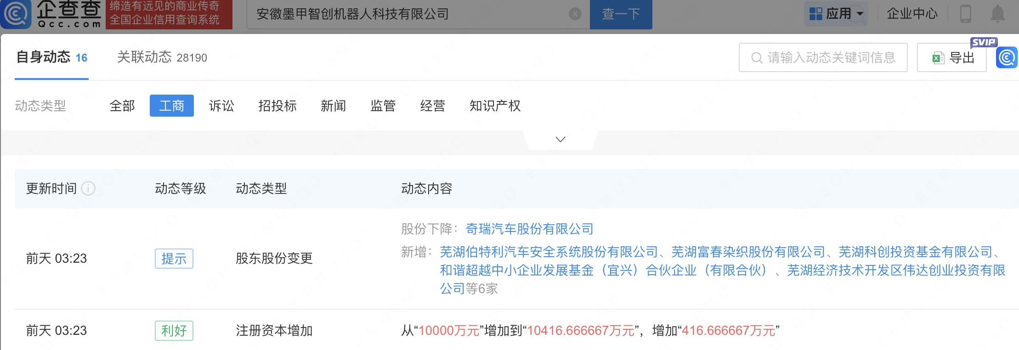The width and height of the screenshot is (1019, 350).
Task: Select the 诉讼 filter type
Action: tap(221, 106)
